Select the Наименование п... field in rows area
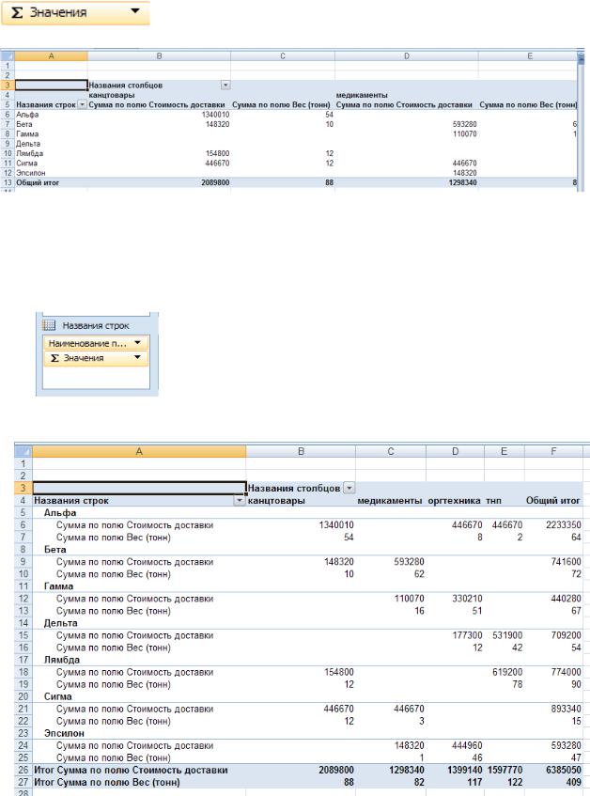590x796 pixels. coord(96,343)
